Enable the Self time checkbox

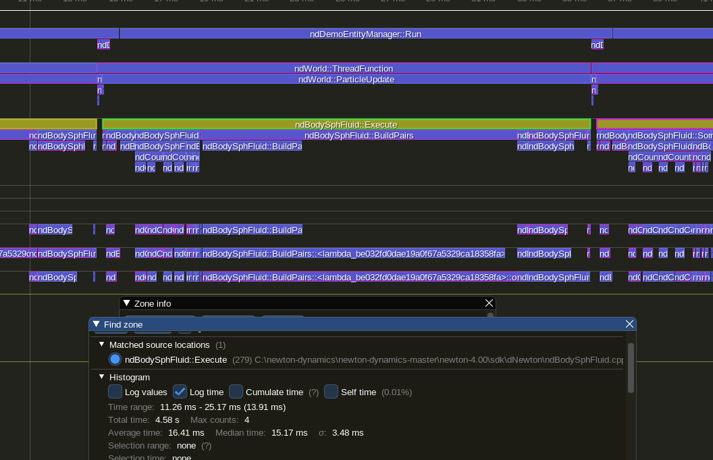point(331,392)
